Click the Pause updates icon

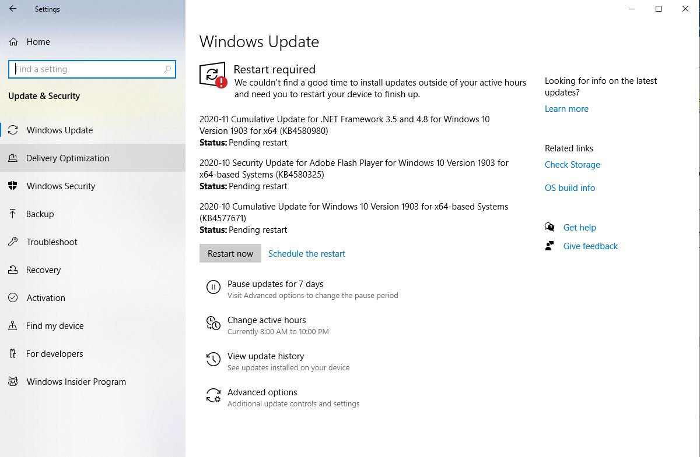pyautogui.click(x=213, y=286)
